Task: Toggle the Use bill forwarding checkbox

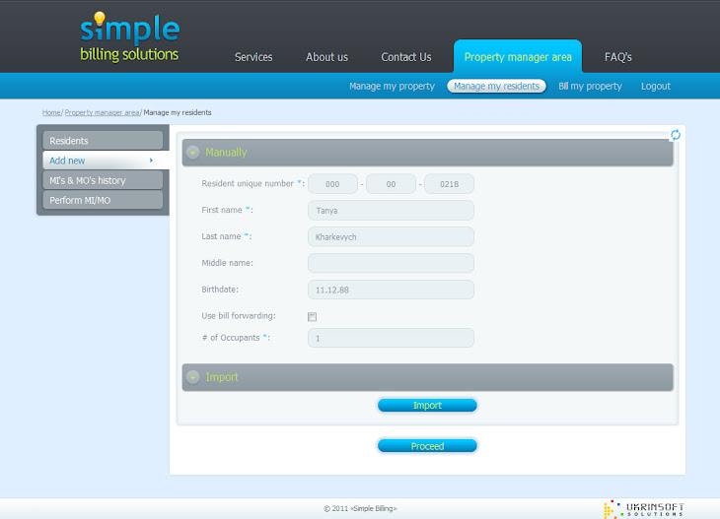Action: (x=313, y=317)
